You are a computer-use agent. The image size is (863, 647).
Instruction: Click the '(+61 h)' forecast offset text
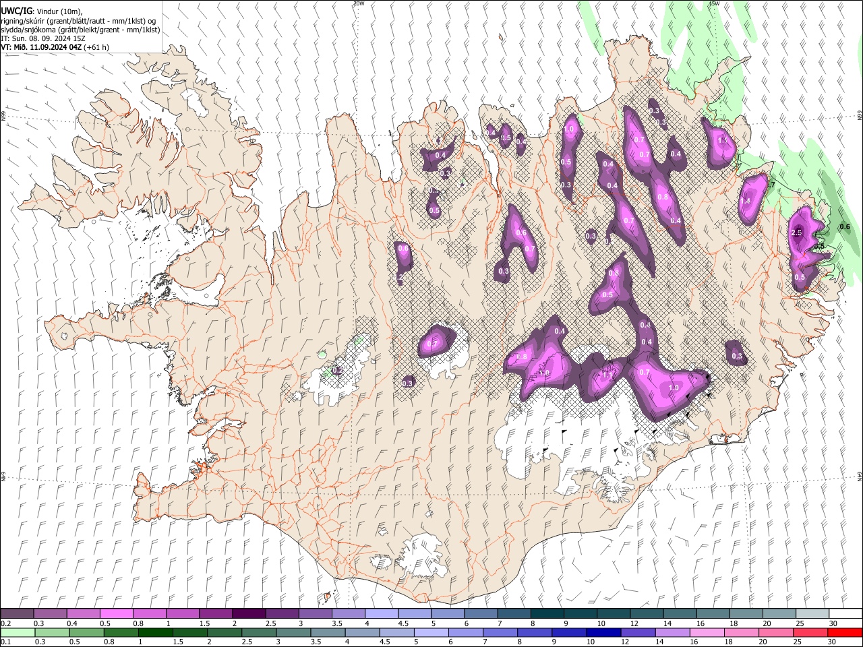pos(96,47)
